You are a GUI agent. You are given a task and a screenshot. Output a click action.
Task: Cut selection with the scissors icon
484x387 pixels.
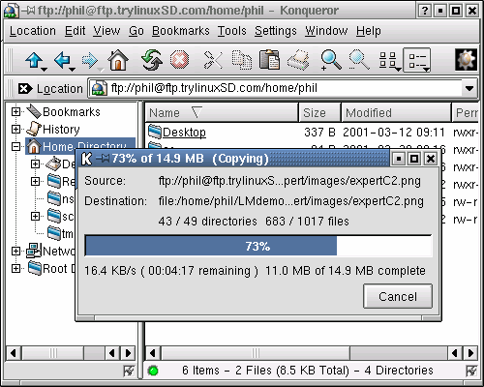pyautogui.click(x=213, y=60)
